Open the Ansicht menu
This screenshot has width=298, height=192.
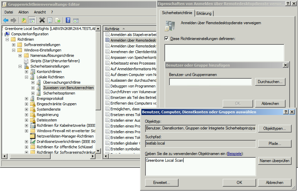(40, 12)
